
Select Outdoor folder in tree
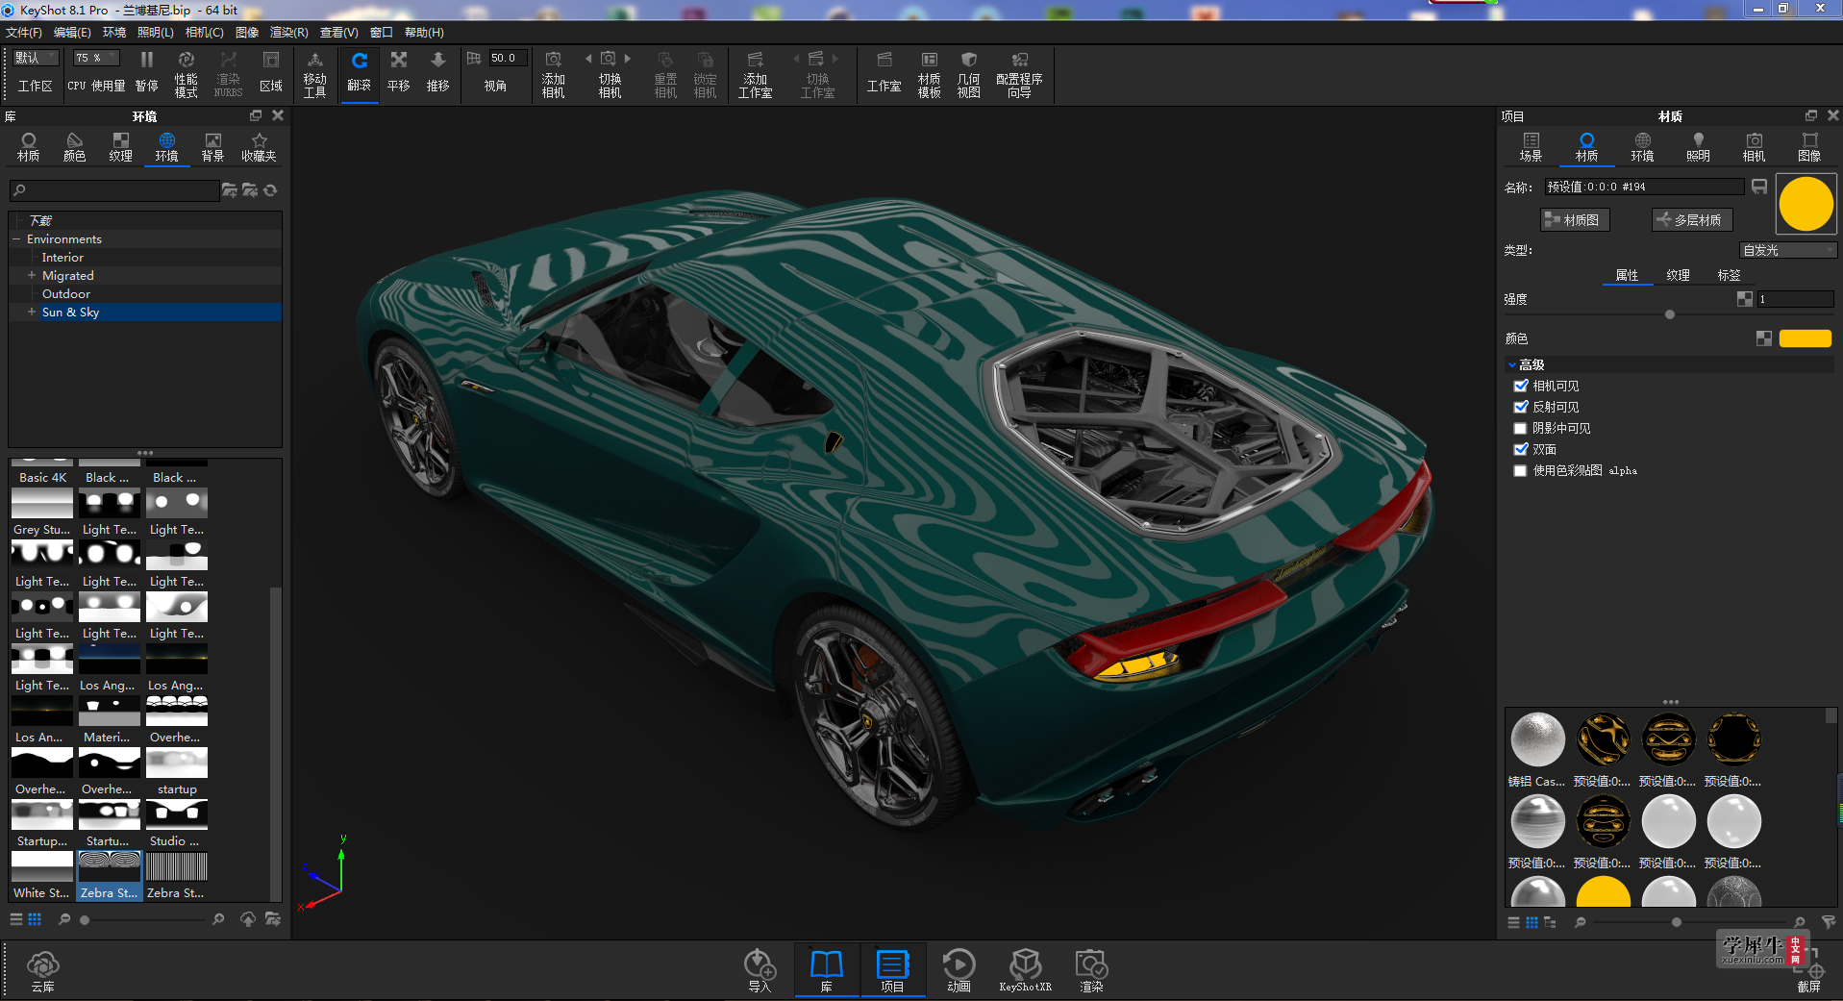point(66,294)
